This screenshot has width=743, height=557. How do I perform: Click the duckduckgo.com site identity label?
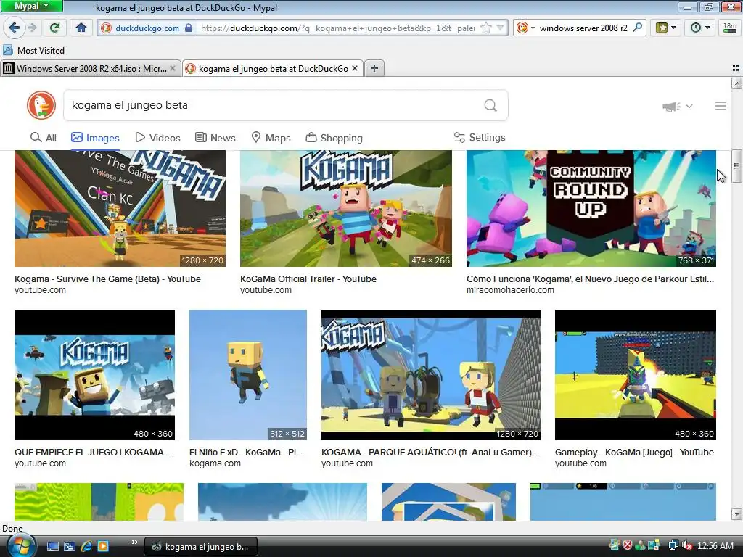tap(147, 28)
